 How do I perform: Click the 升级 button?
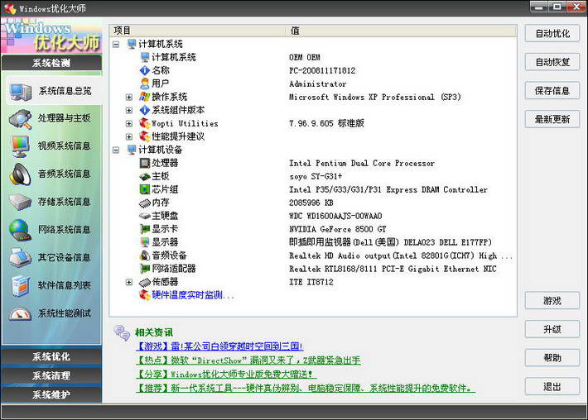pos(552,329)
